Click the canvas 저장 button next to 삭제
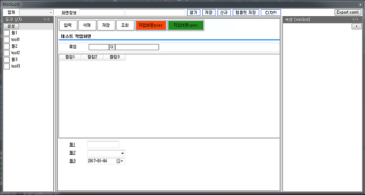Viewport: 365px width, 195px height. point(106,25)
